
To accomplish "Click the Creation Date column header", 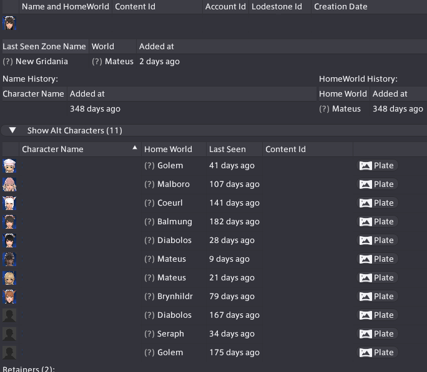I will tap(370, 6).
